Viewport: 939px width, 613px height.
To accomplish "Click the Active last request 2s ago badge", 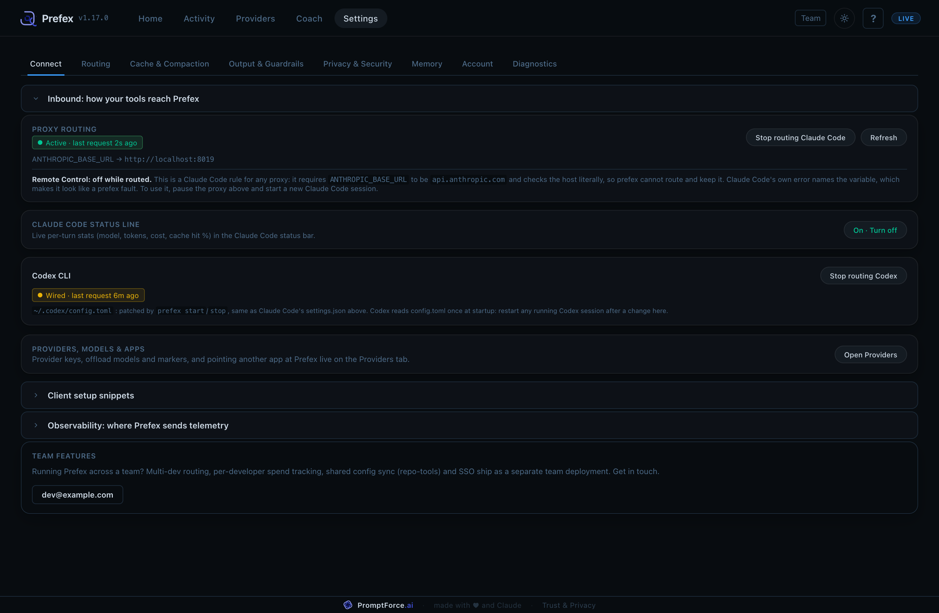I will (x=87, y=143).
